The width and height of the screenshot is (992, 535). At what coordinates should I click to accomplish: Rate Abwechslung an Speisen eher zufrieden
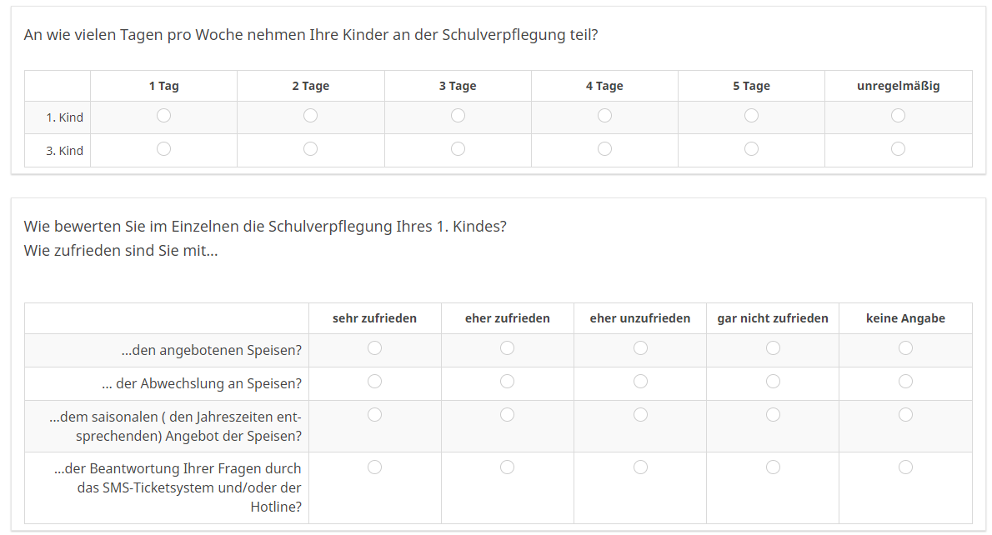[x=508, y=382]
